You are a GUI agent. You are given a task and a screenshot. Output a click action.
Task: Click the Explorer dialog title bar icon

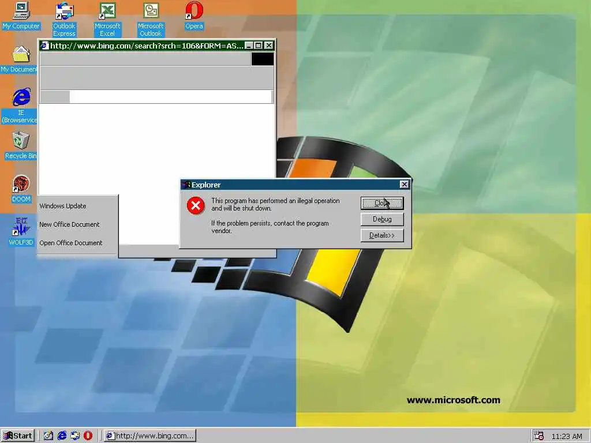[186, 185]
